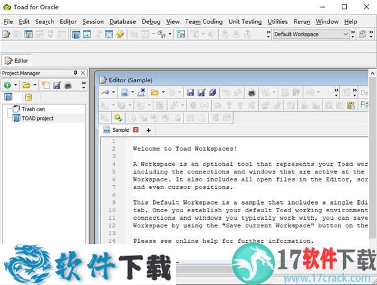This screenshot has width=377, height=285.
Task: Click the checklist icon at Editor toolbar right edge
Action: point(364,105)
